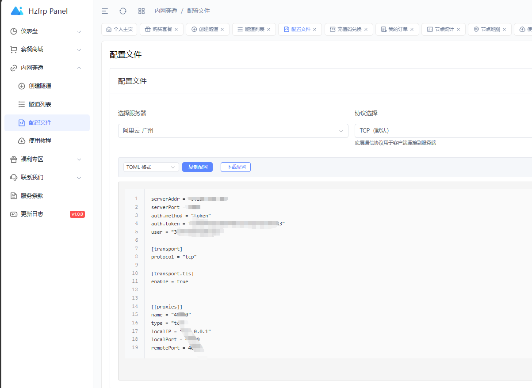Viewport: 532px width, 388px height.
Task: Open the 协议选择 dropdown showing TCP
Action: (443, 131)
